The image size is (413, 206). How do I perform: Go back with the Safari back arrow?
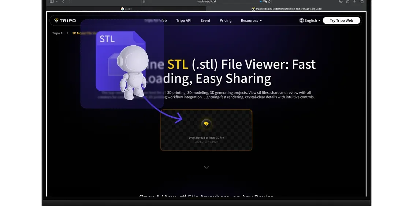(63, 1)
